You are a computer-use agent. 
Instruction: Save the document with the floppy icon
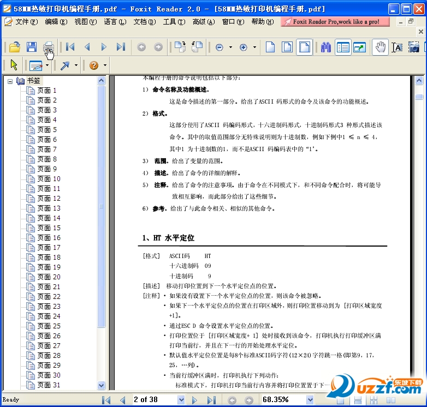tap(32, 47)
